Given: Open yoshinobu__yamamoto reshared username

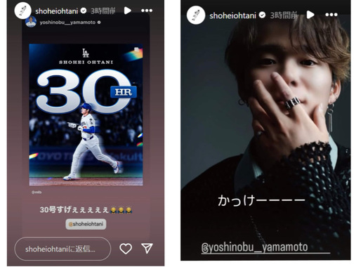Looking at the screenshot, I should coord(67,22).
